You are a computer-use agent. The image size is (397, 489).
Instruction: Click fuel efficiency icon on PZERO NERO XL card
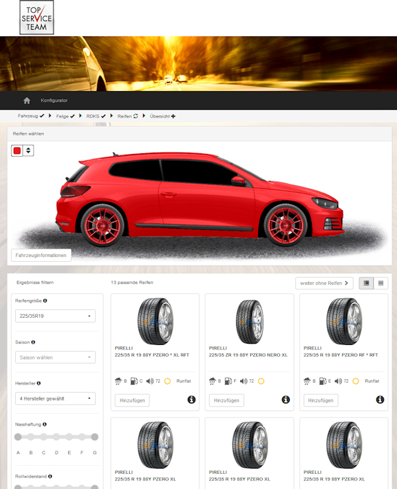228,381
